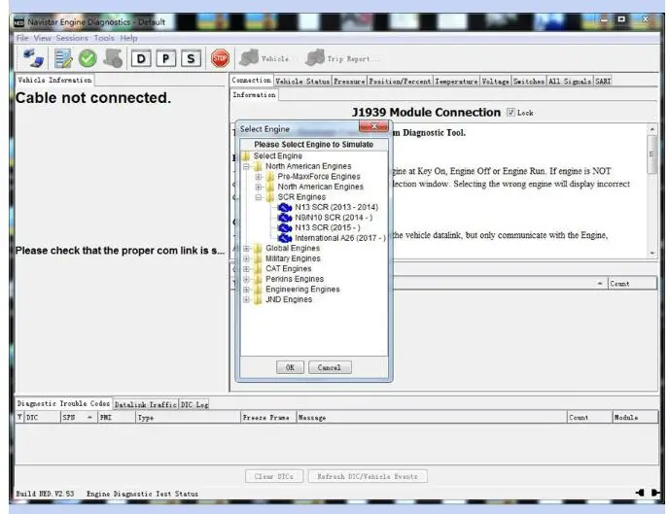
Task: Click the DTC column header
Action: point(42,418)
